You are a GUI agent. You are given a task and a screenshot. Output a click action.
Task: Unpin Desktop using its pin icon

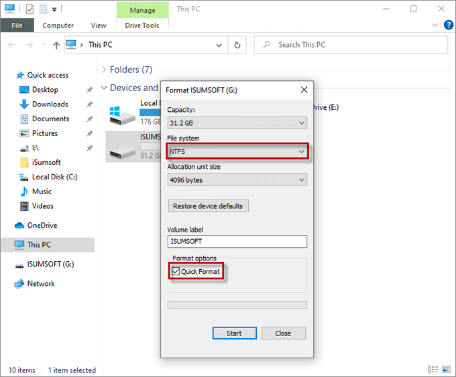point(89,90)
